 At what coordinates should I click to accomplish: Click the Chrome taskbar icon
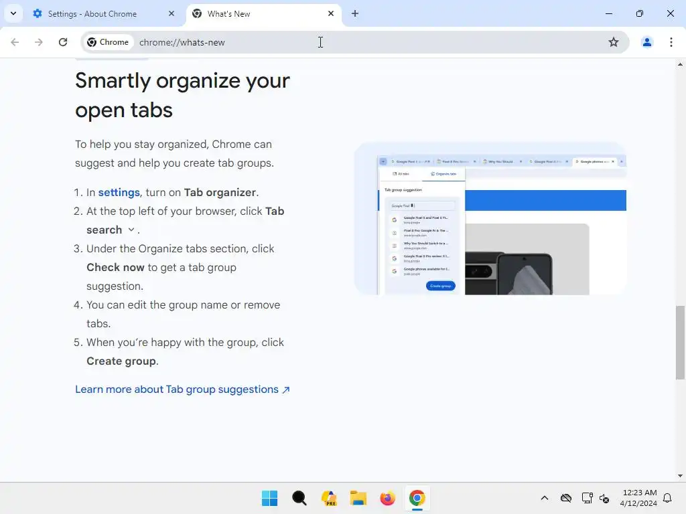[417, 498]
